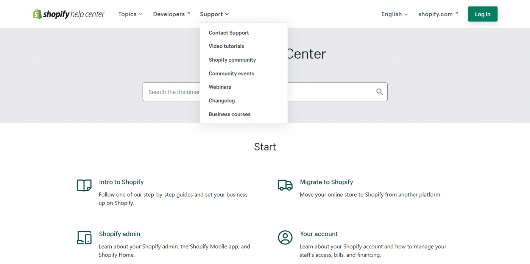
Task: Collapse the Support dropdown
Action: 214,14
